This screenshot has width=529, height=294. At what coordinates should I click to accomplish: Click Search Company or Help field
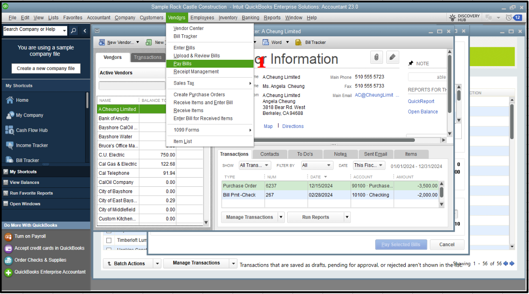[32, 29]
